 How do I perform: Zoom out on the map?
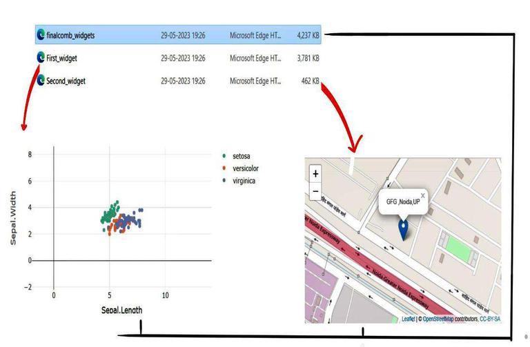(315, 191)
